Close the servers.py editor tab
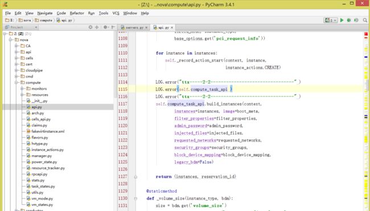370x211 pixels. (146, 27)
